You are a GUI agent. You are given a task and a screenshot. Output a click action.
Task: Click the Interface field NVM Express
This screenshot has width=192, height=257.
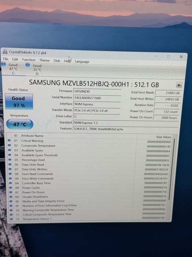[x=97, y=104]
